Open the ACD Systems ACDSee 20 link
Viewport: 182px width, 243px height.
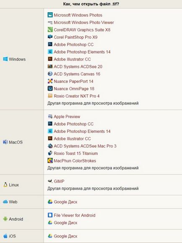coord(78,67)
